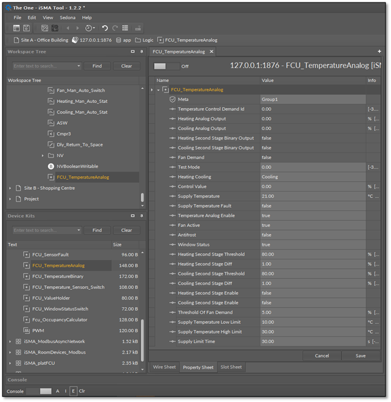Click the PWM component icon in Device Kits
The height and width of the screenshot is (402, 391).
pos(26,331)
